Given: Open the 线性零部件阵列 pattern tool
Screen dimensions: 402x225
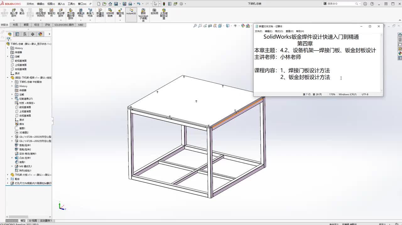Looking at the screenshot, I should coord(41,13).
